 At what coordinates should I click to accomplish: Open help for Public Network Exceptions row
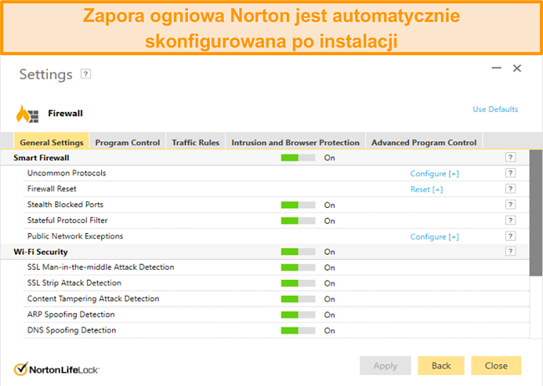click(x=510, y=236)
